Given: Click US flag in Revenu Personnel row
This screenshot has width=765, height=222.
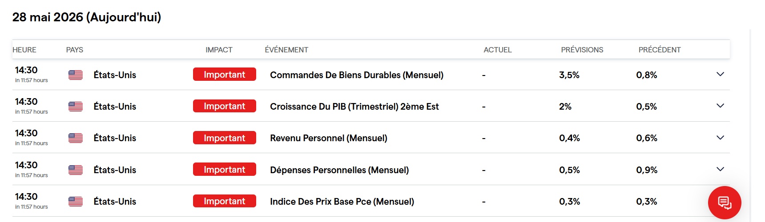Looking at the screenshot, I should pos(76,138).
